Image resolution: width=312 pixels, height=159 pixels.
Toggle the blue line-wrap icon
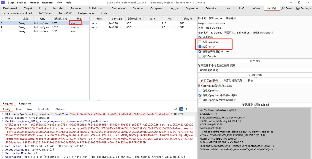pyautogui.click(x=181, y=109)
